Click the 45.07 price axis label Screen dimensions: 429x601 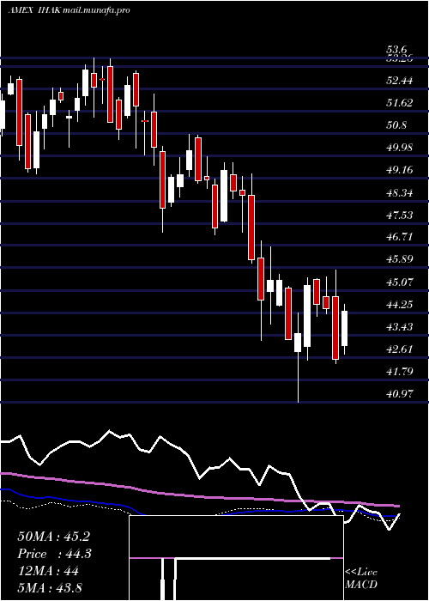coord(400,282)
